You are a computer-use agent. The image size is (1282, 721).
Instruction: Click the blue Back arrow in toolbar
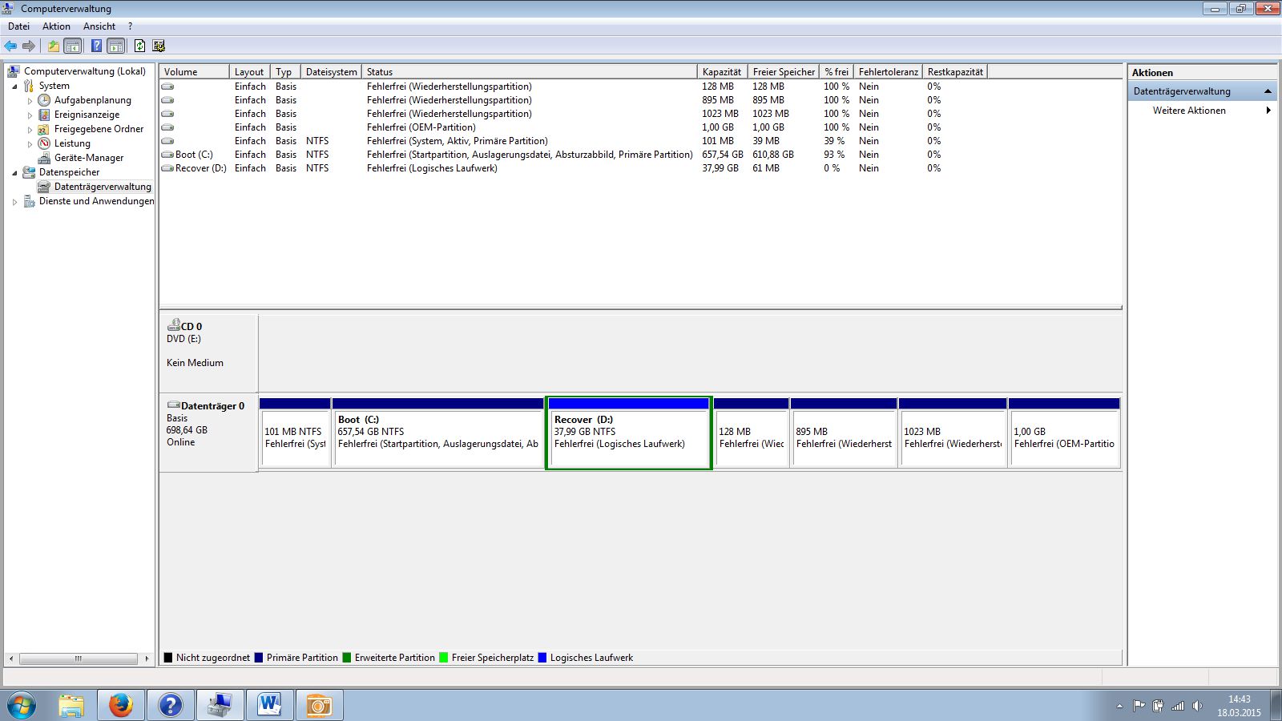[x=10, y=46]
